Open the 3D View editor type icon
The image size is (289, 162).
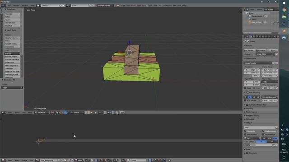coord(4,112)
